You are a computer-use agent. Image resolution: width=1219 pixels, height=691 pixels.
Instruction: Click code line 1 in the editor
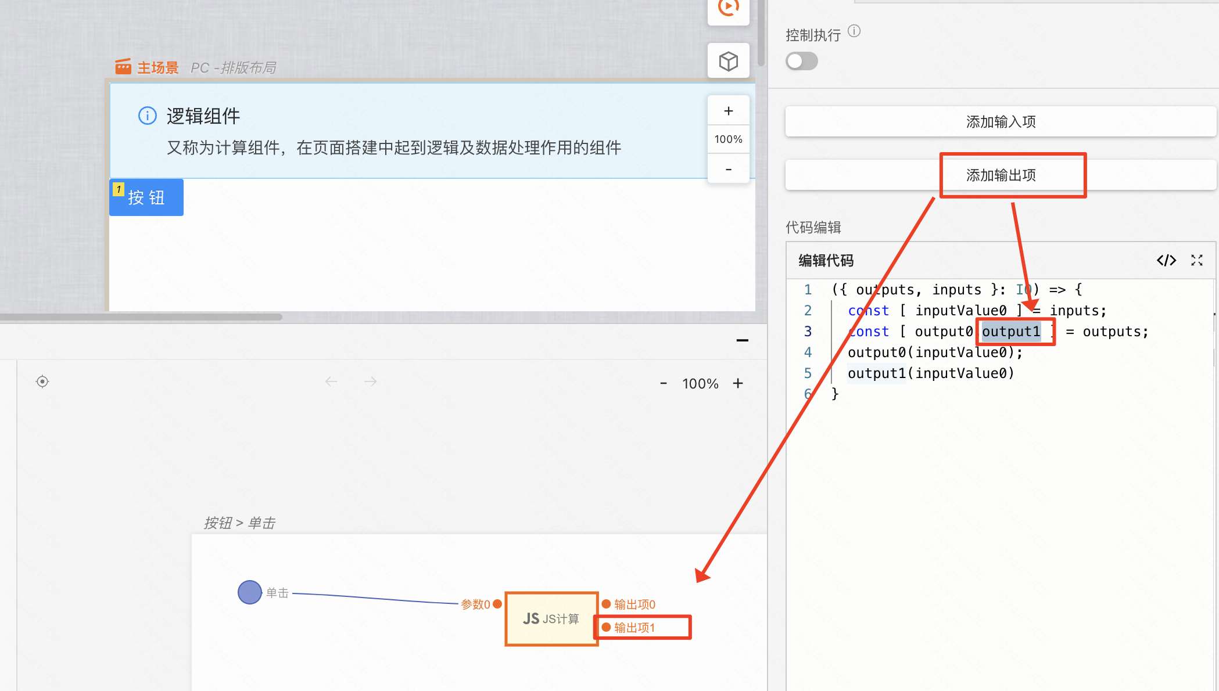(x=956, y=290)
